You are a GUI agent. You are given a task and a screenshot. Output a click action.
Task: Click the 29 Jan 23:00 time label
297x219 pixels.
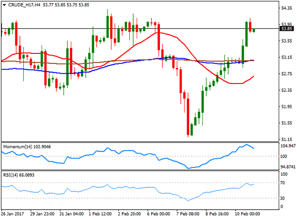point(43,214)
